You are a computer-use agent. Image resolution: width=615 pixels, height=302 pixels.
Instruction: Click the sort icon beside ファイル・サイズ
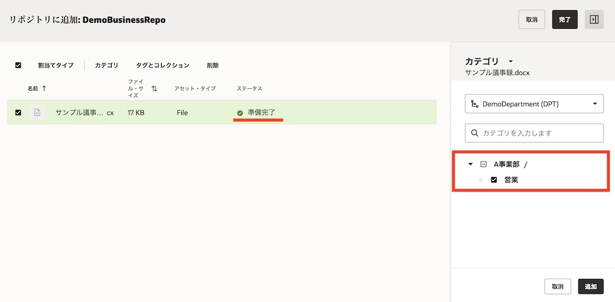[x=154, y=88]
